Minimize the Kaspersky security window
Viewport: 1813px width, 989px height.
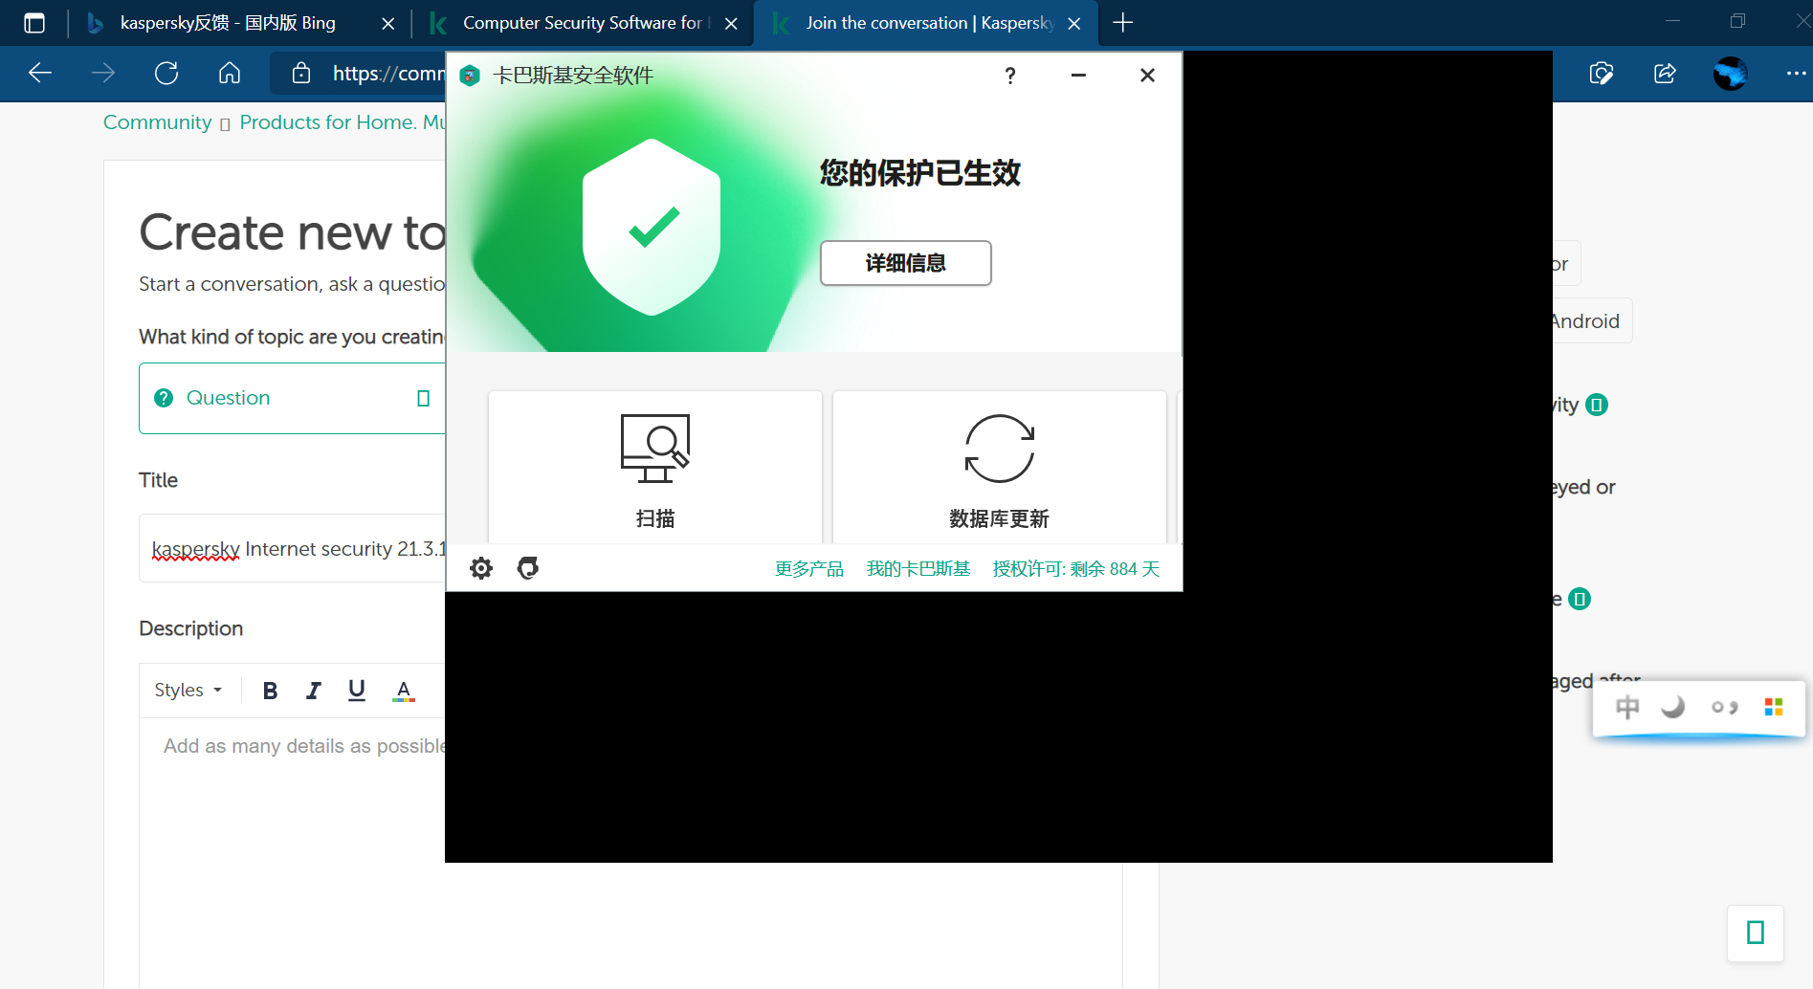pos(1078,76)
